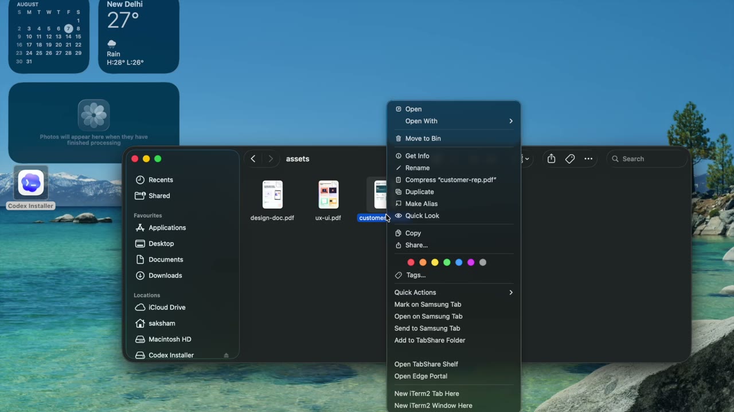Choose Open from the context menu
The image size is (734, 412).
point(454,109)
